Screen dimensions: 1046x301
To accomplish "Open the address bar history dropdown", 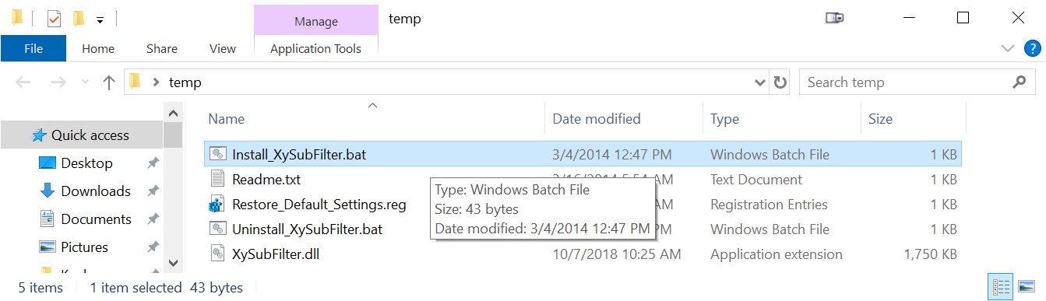I will click(760, 82).
